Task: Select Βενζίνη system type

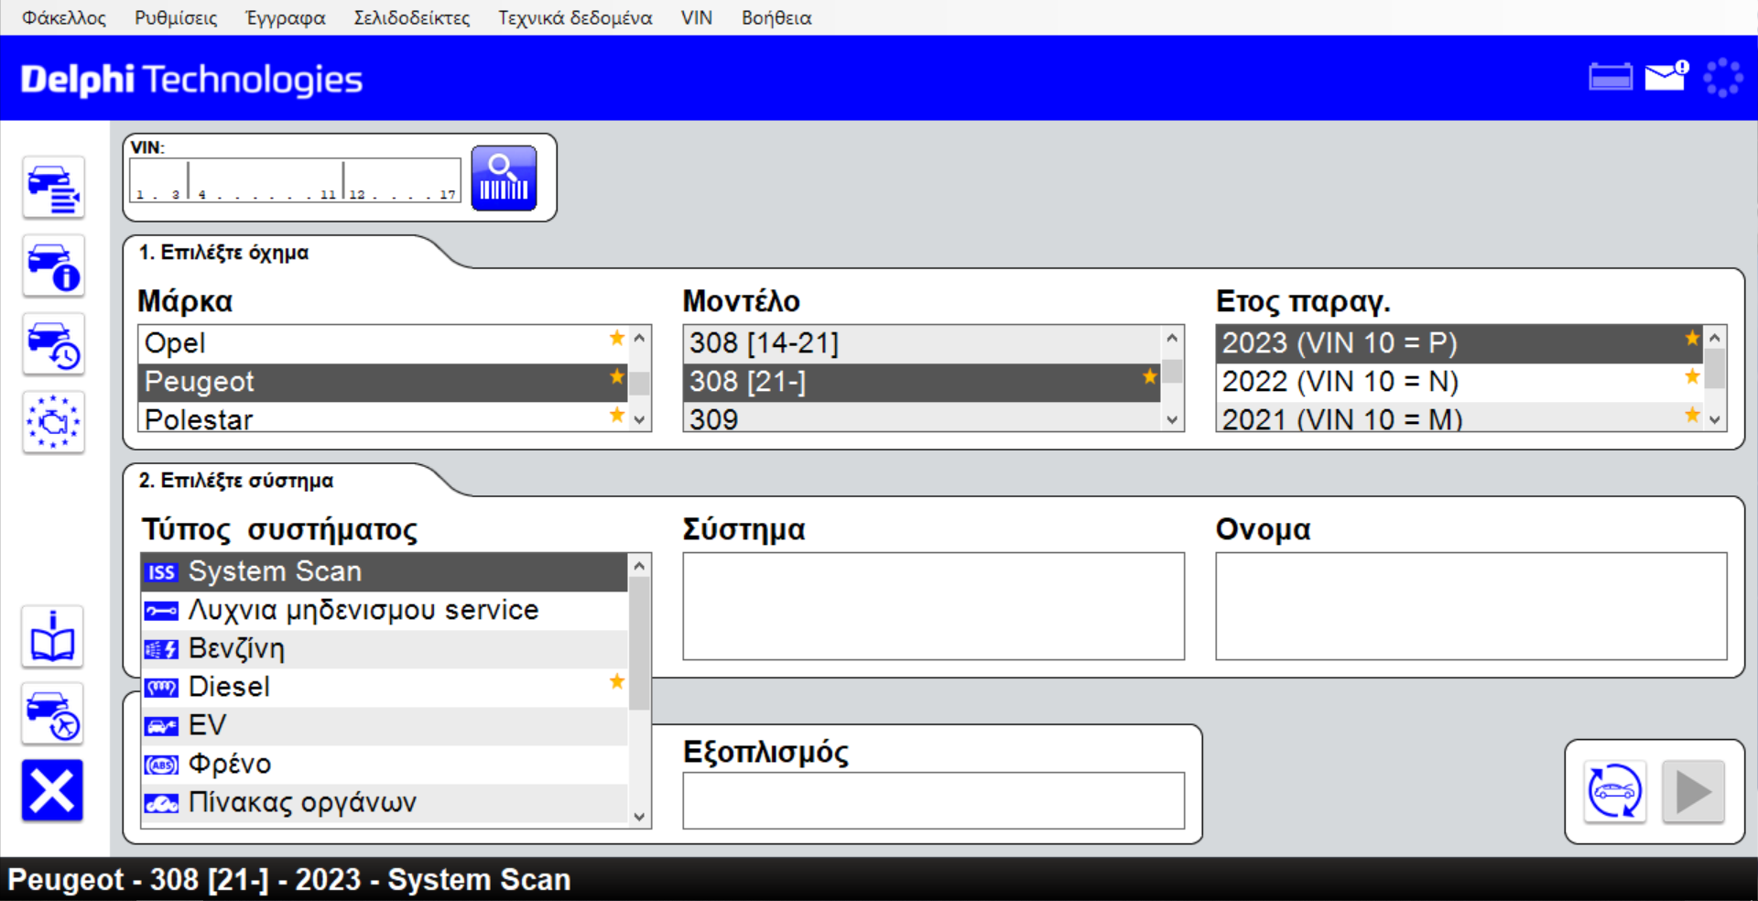Action: pyautogui.click(x=385, y=648)
